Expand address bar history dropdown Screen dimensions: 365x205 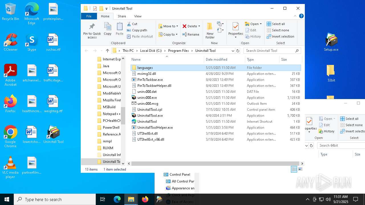tap(233, 51)
